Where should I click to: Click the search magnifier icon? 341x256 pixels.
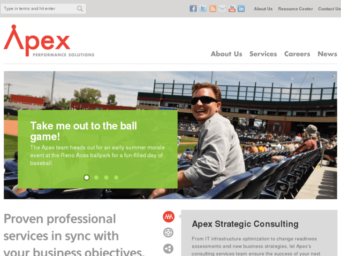click(x=80, y=9)
